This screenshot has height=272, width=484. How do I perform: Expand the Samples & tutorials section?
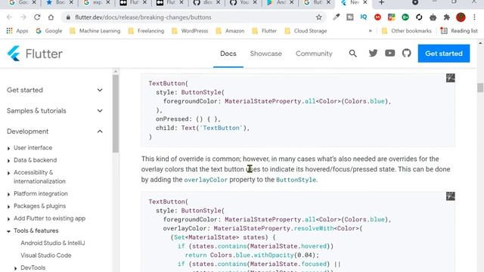(x=100, y=111)
